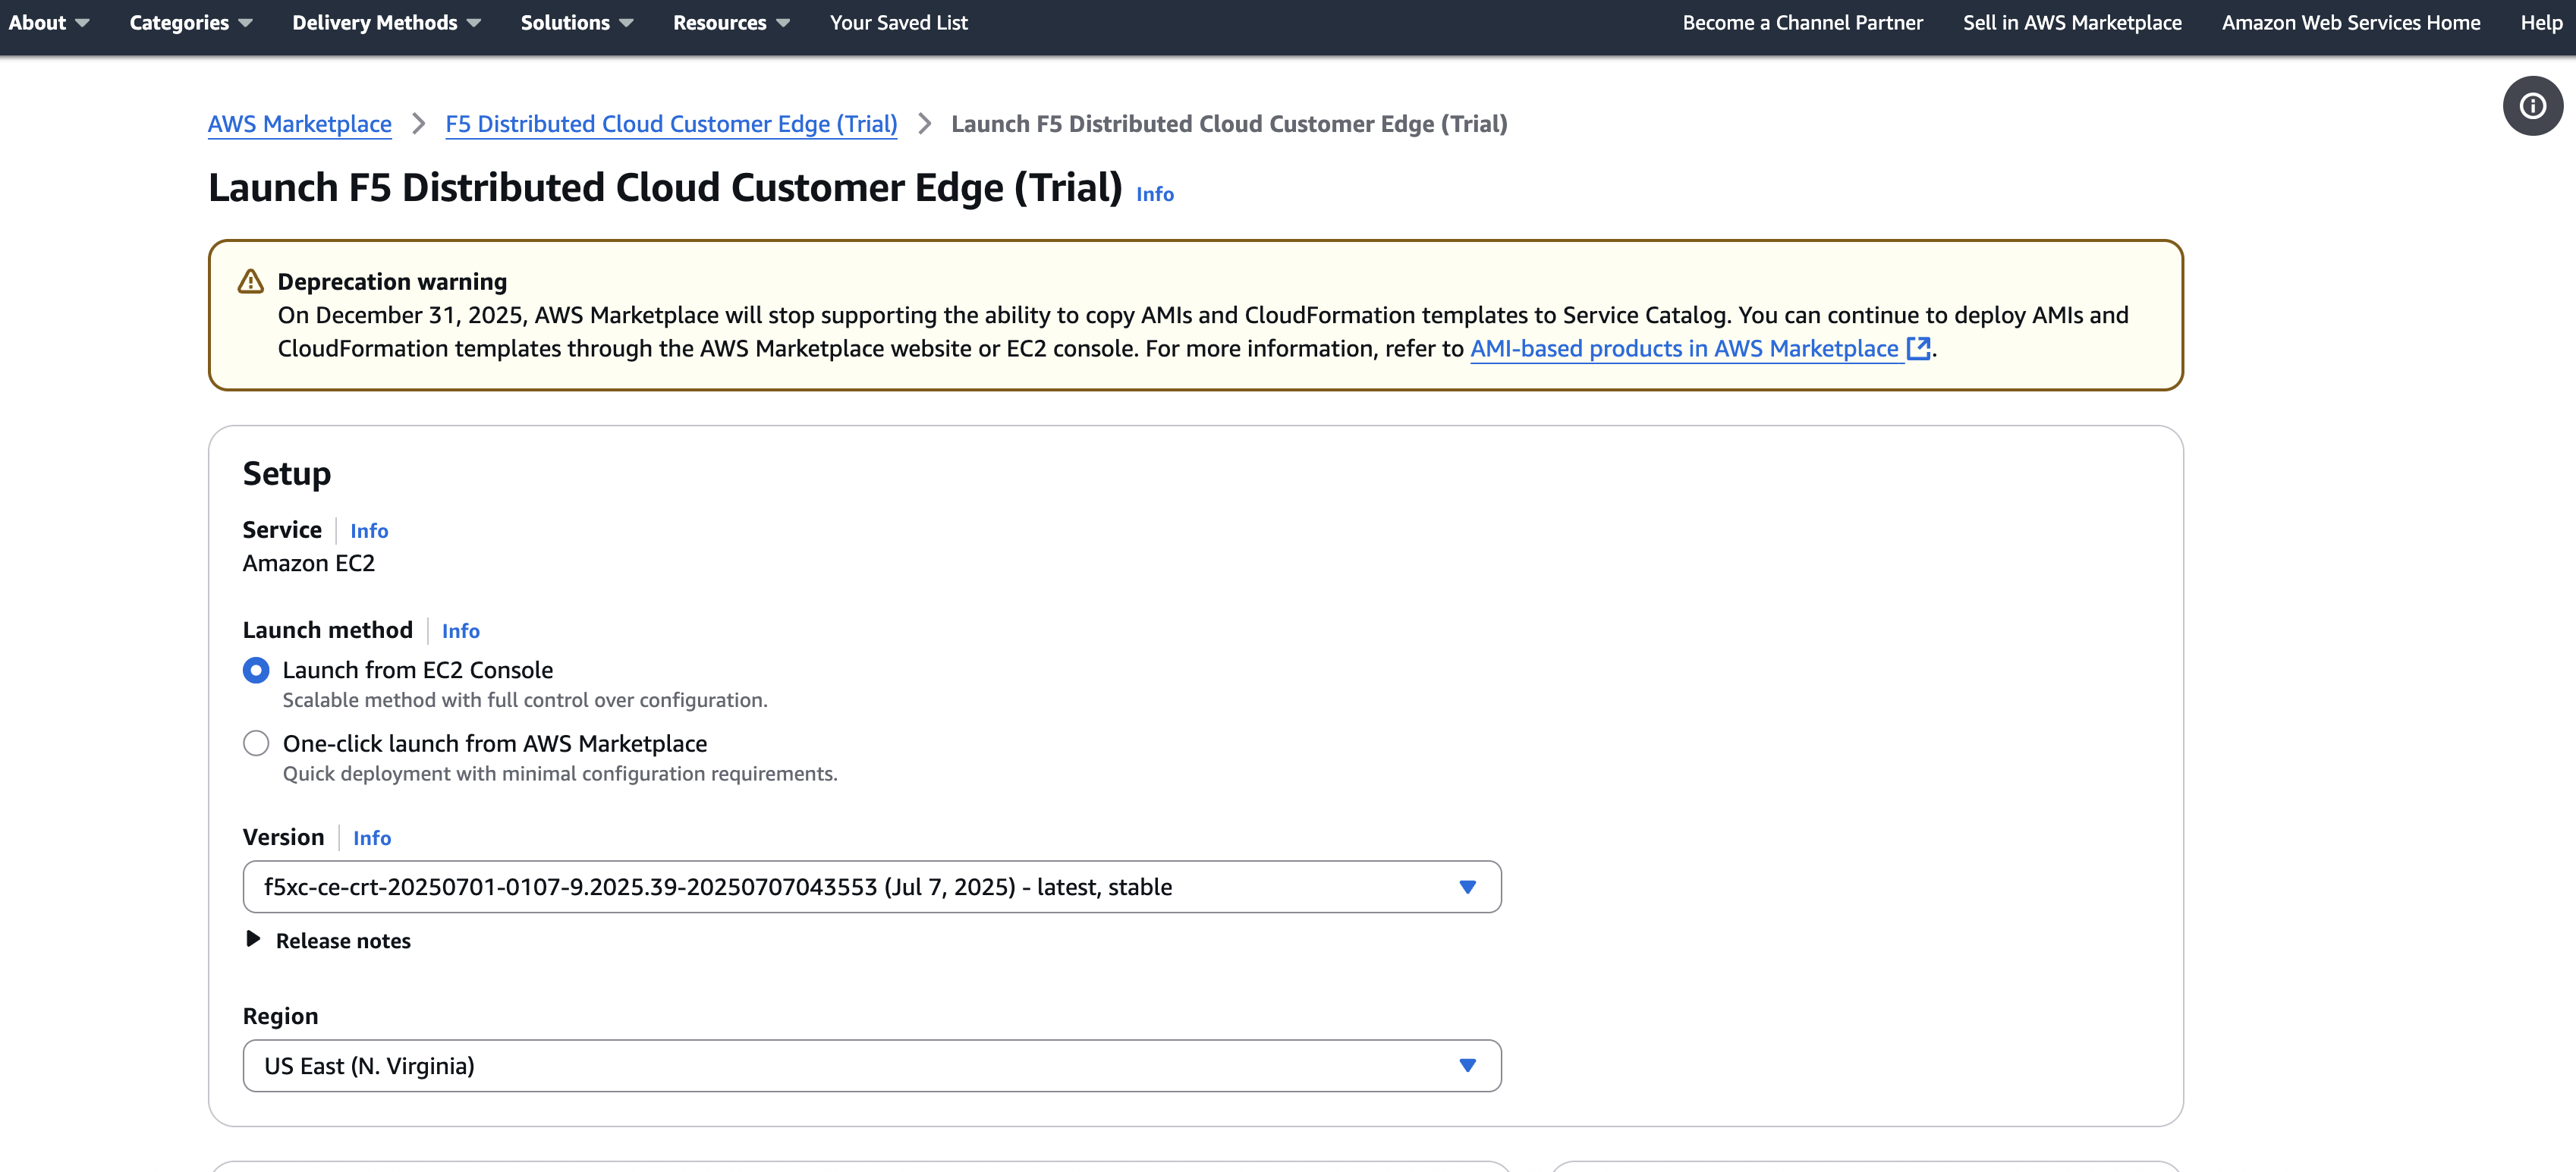Viewport: 2576px width, 1172px height.
Task: Click Become a Channel Partner
Action: pos(1802,22)
